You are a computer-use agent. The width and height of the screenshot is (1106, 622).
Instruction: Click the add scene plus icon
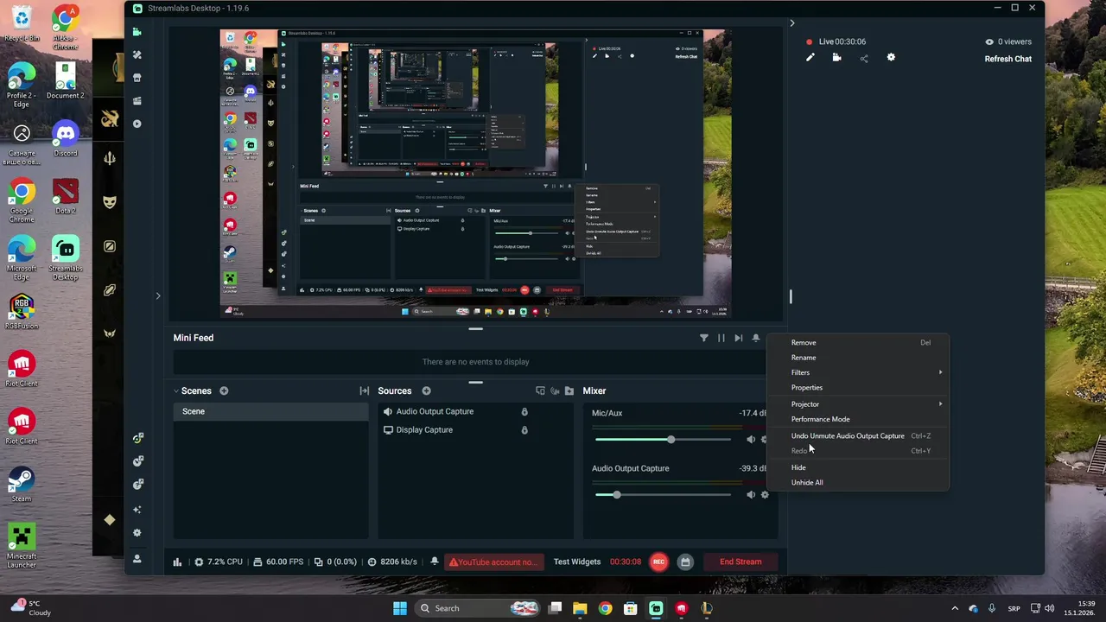pyautogui.click(x=224, y=391)
